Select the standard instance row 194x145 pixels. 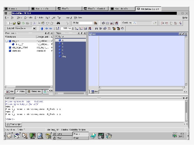tap(29, 51)
